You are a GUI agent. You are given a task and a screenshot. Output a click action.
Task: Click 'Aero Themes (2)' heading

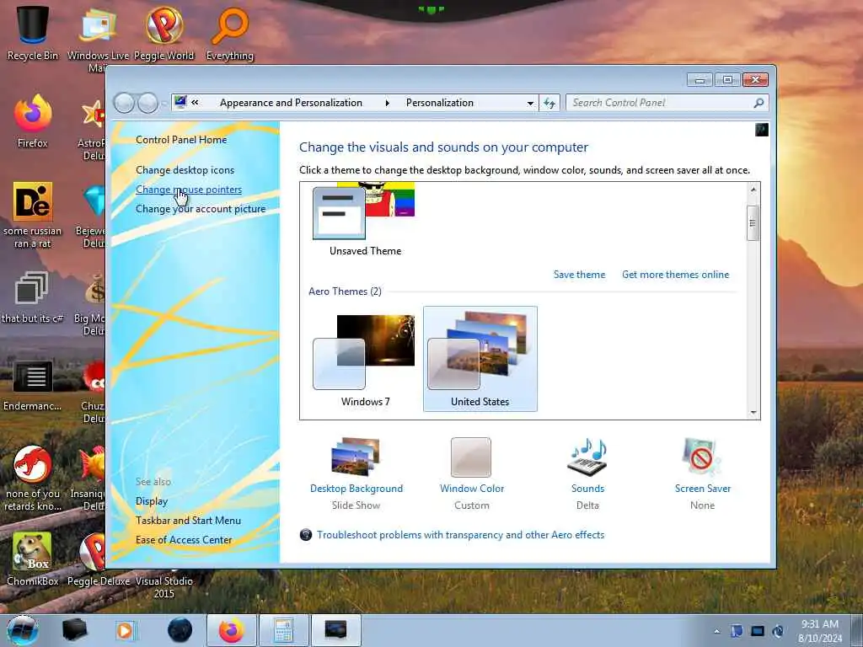345,291
